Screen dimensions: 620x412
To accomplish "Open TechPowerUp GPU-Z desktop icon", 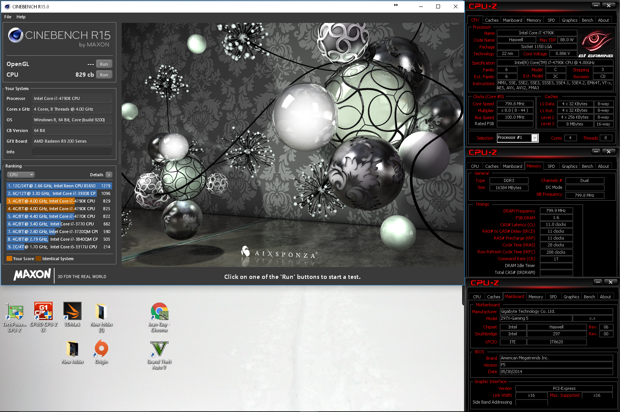I will [x=14, y=317].
